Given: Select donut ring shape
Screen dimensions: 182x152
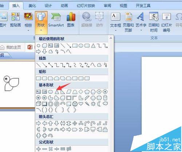Looking at the screenshot, I should pos(51,104).
